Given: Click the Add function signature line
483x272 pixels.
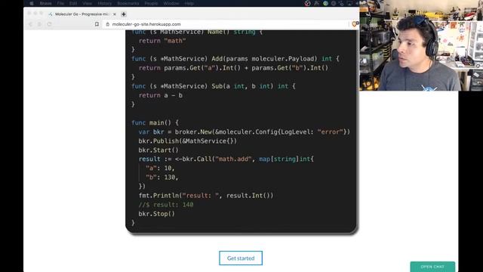Looking at the screenshot, I should click(235, 59).
